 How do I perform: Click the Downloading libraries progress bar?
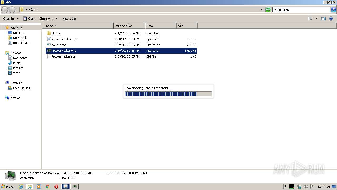coord(168,94)
